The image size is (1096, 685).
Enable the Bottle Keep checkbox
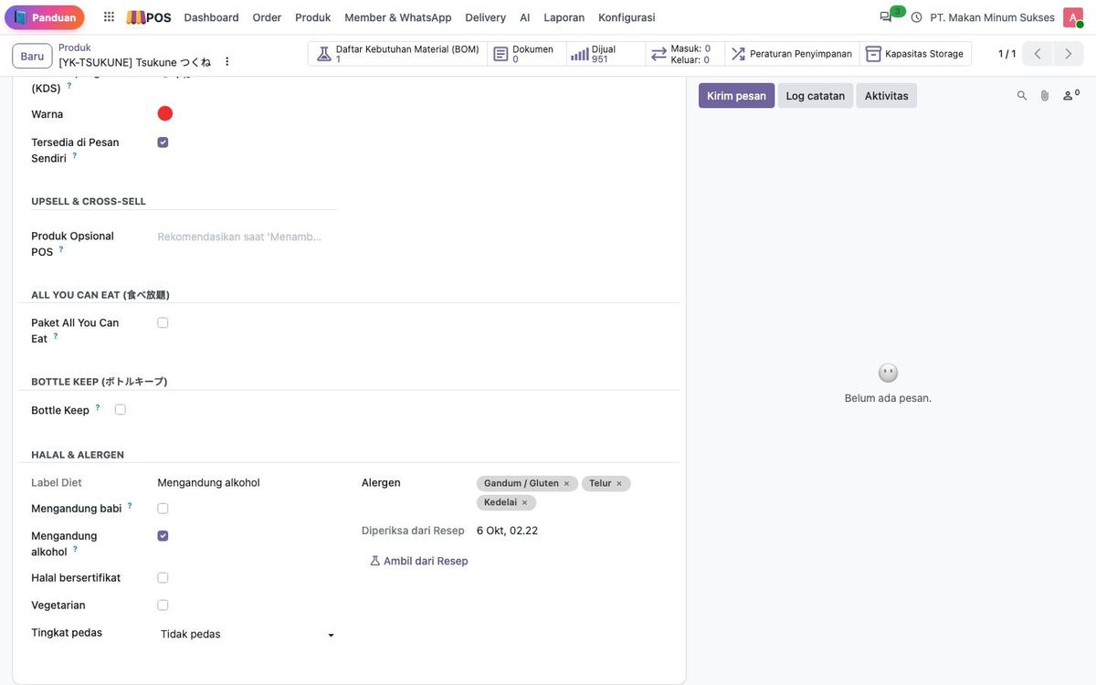121,410
